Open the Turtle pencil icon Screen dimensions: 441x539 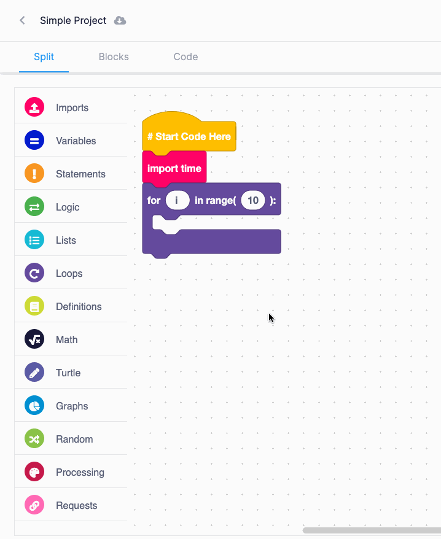click(x=34, y=372)
